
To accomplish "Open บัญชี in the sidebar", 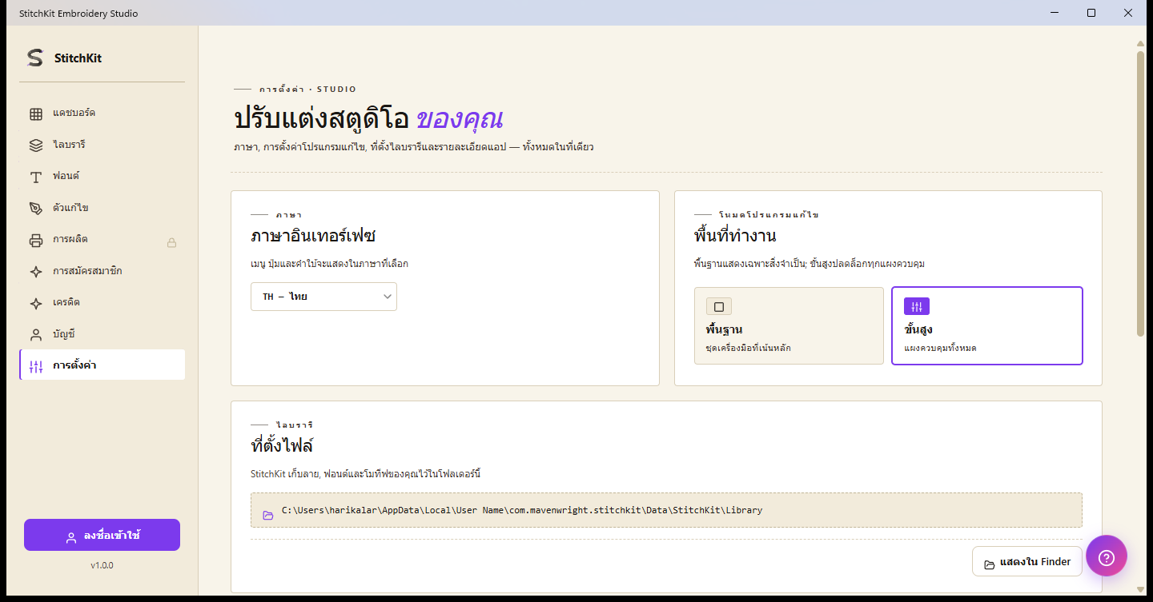I will click(x=102, y=334).
